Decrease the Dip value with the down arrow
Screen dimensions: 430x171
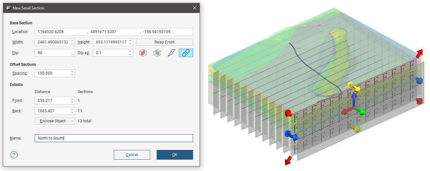point(72,55)
